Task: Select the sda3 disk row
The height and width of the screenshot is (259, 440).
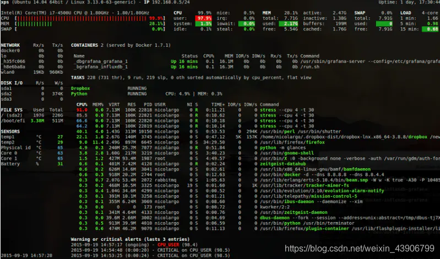Action: [32, 99]
